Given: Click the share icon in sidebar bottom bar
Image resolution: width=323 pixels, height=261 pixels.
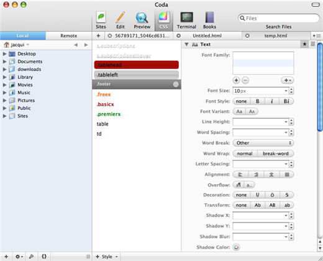Looking at the screenshot, I should click(31, 257).
